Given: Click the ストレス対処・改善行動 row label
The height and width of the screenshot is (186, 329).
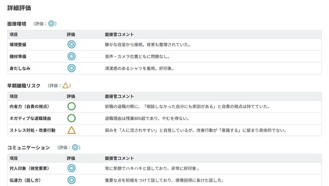Looking at the screenshot, I should pyautogui.click(x=32, y=130).
